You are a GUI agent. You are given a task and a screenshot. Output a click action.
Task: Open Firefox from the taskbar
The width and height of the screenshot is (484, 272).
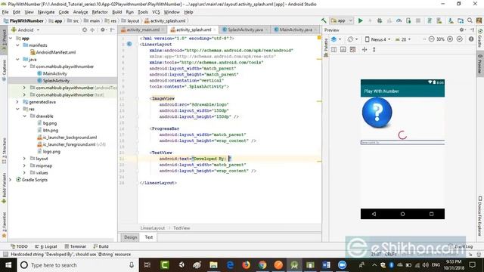coord(246,265)
